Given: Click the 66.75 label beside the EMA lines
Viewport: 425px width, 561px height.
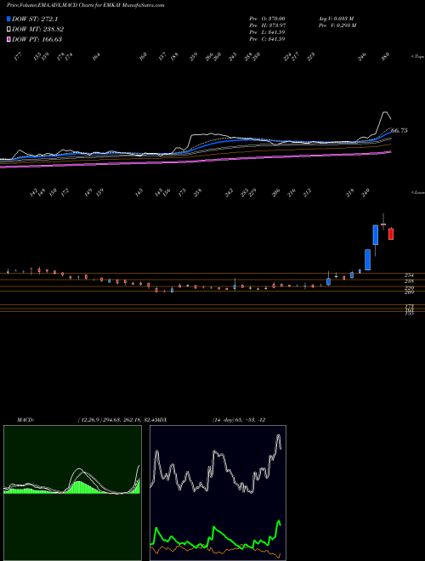Looking at the screenshot, I should tap(399, 131).
